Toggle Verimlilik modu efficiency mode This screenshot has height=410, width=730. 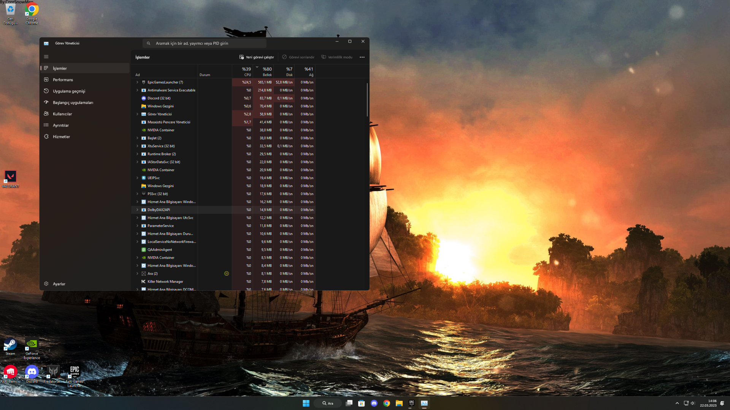pyautogui.click(x=337, y=57)
